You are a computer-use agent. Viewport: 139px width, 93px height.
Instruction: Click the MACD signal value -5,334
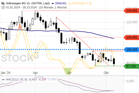pos(42,80)
